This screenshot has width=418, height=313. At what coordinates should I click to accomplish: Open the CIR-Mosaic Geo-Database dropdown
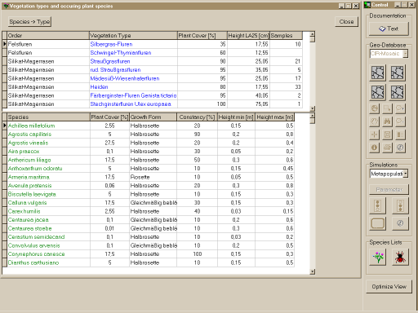pos(405,54)
